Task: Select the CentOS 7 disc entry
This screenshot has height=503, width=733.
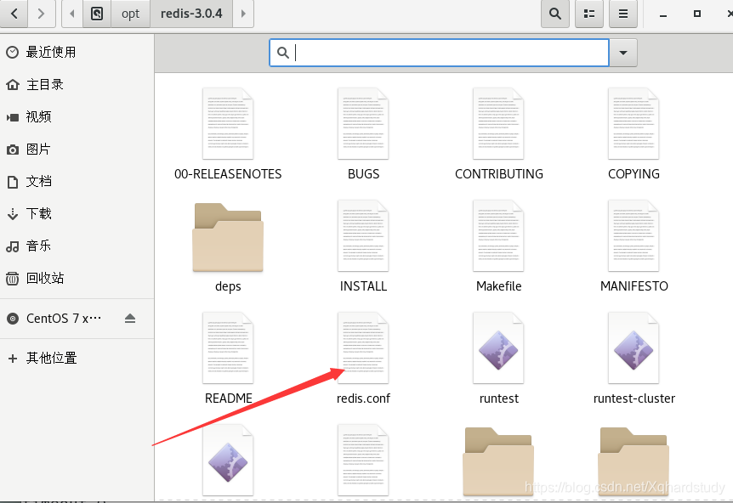Action: click(63, 319)
